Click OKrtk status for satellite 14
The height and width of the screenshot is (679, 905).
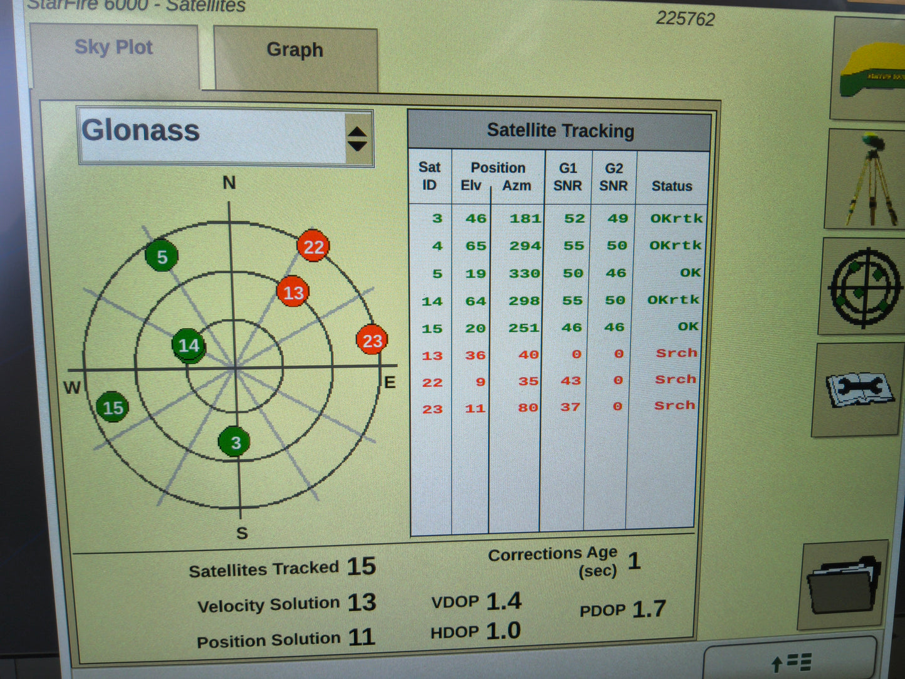pos(673,299)
